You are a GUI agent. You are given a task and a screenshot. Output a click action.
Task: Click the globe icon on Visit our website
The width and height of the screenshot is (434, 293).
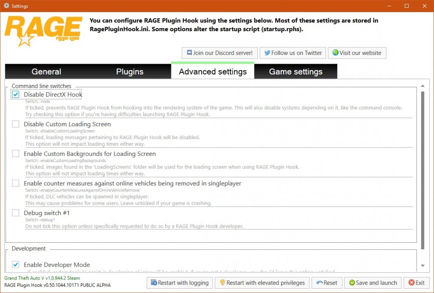point(335,52)
